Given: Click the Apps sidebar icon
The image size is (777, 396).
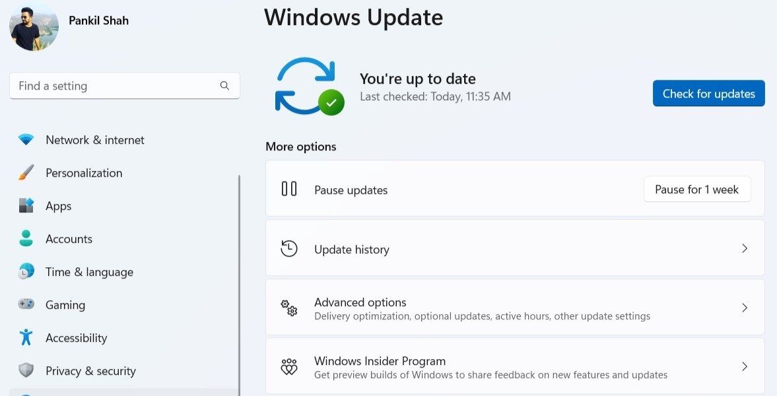Looking at the screenshot, I should [x=26, y=206].
